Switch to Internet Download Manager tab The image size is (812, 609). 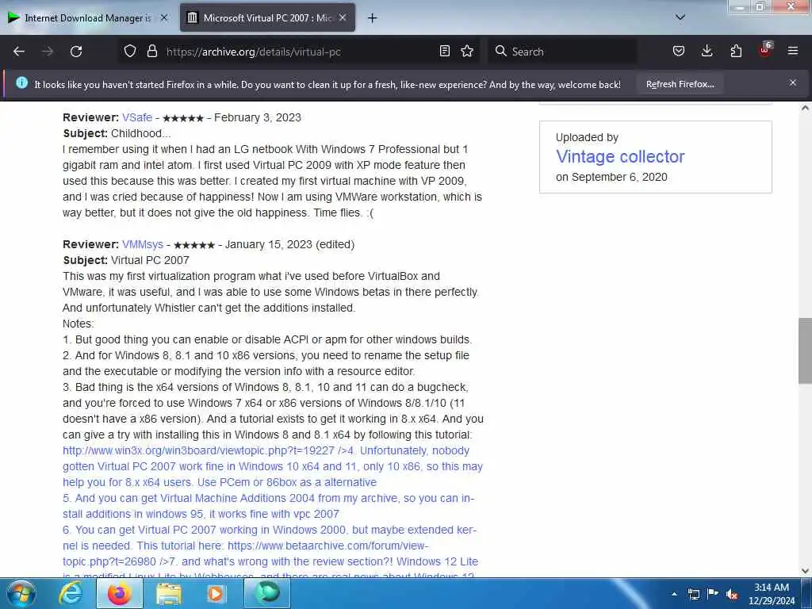click(88, 18)
